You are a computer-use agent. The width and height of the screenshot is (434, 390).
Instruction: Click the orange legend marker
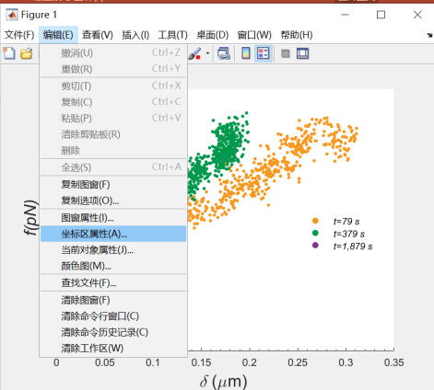point(315,221)
